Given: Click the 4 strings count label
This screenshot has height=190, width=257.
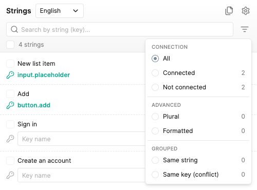Looking at the screenshot, I should click(31, 45).
